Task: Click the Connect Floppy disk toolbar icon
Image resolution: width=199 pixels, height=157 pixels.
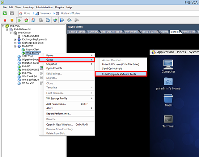Action: (x=62, y=20)
